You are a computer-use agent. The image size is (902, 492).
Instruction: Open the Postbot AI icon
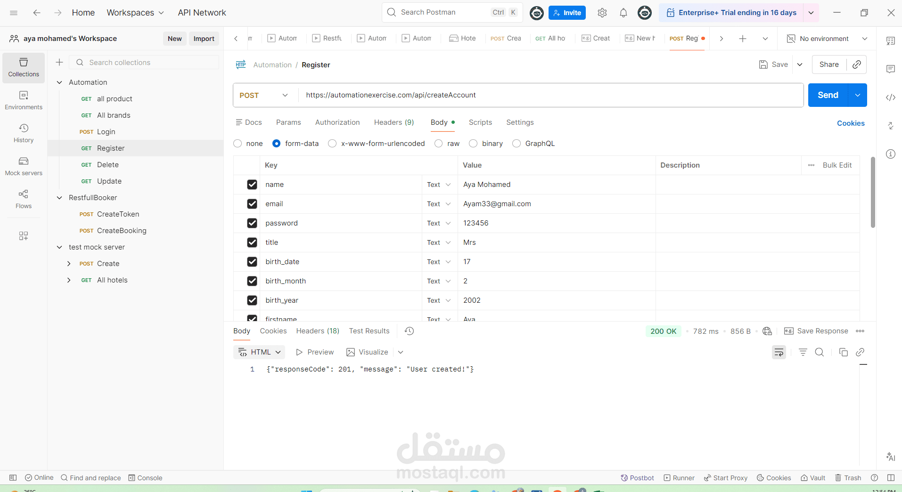pos(891,456)
